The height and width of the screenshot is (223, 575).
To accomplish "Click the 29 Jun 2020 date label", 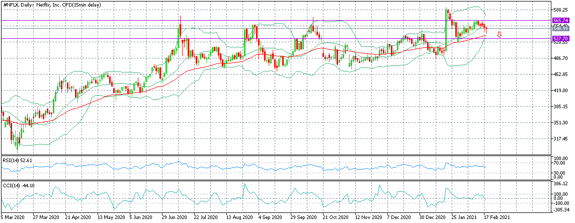I will pos(174,216).
